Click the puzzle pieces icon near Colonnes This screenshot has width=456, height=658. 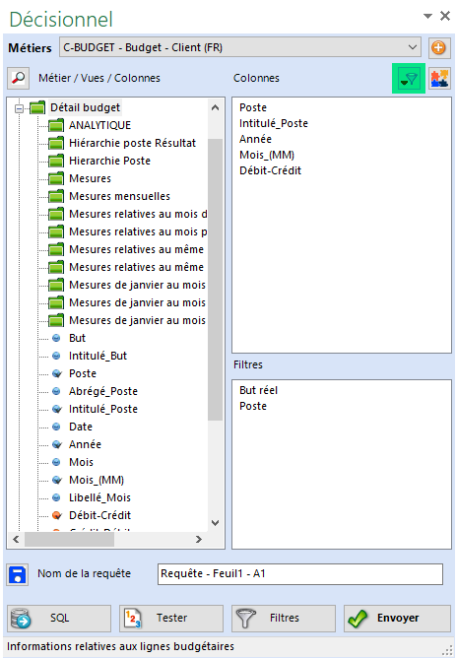(439, 79)
